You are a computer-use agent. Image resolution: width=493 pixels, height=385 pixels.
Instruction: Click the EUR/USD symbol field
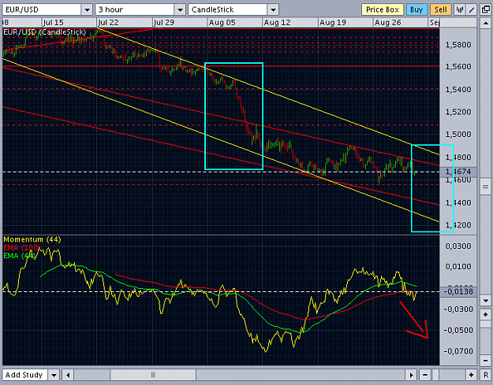click(42, 9)
